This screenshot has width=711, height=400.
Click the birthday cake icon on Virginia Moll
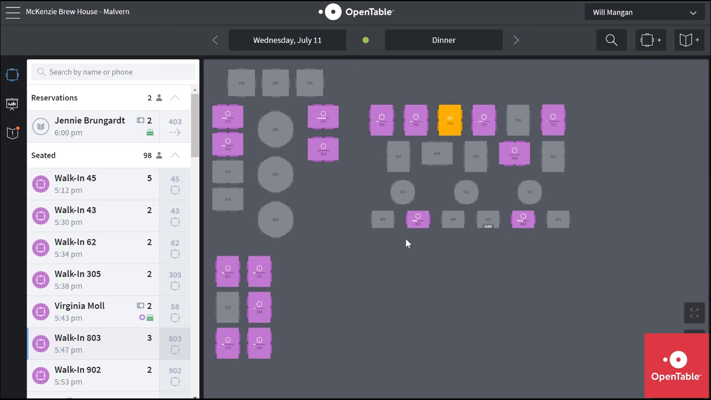[150, 317]
